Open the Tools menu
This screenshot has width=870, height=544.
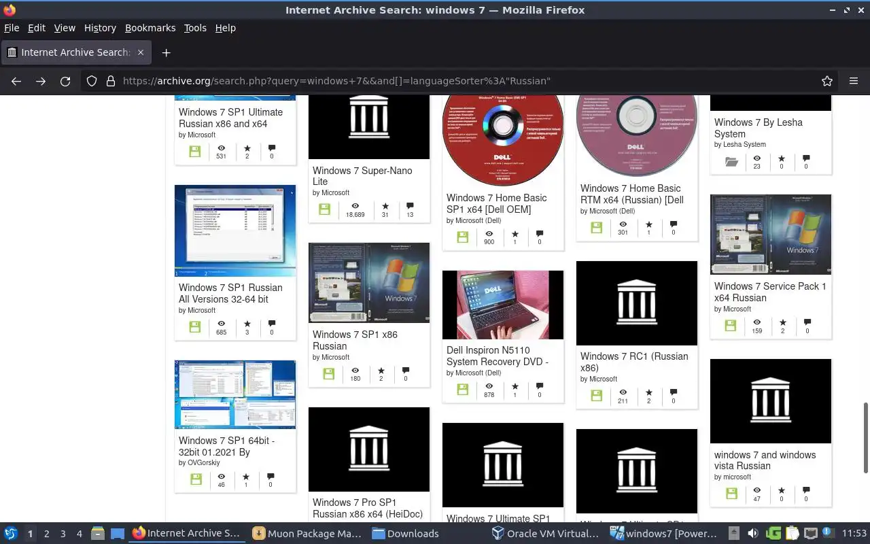(x=195, y=28)
